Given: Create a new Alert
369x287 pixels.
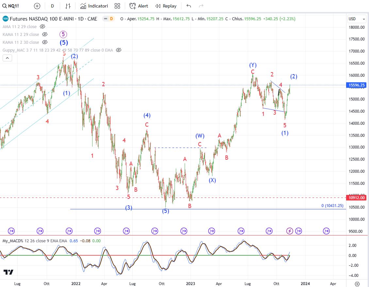Looking at the screenshot, I should point(139,6).
